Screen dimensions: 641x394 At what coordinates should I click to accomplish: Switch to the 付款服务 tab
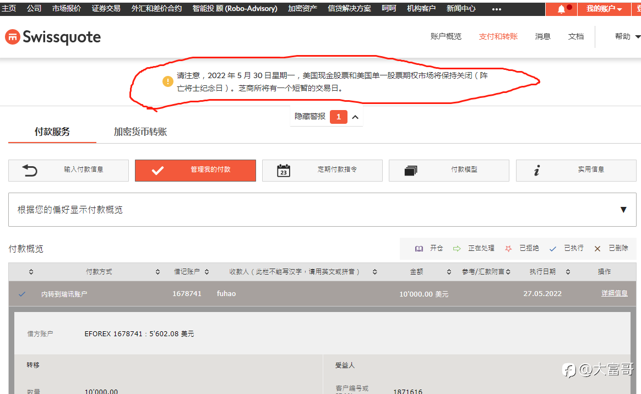[52, 132]
